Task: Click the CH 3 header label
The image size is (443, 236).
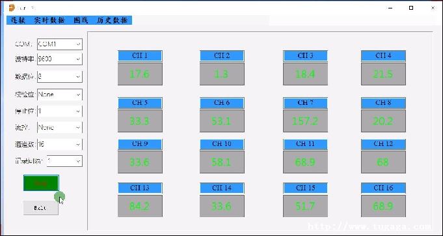Action: pos(305,56)
